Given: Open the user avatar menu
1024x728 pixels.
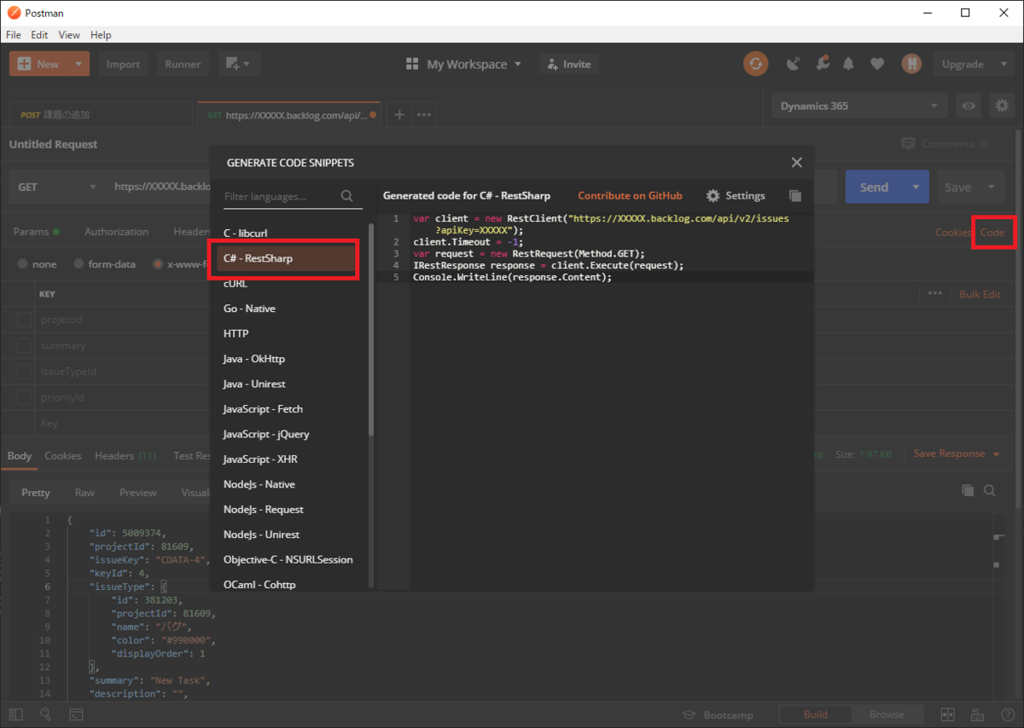Looking at the screenshot, I should point(912,64).
